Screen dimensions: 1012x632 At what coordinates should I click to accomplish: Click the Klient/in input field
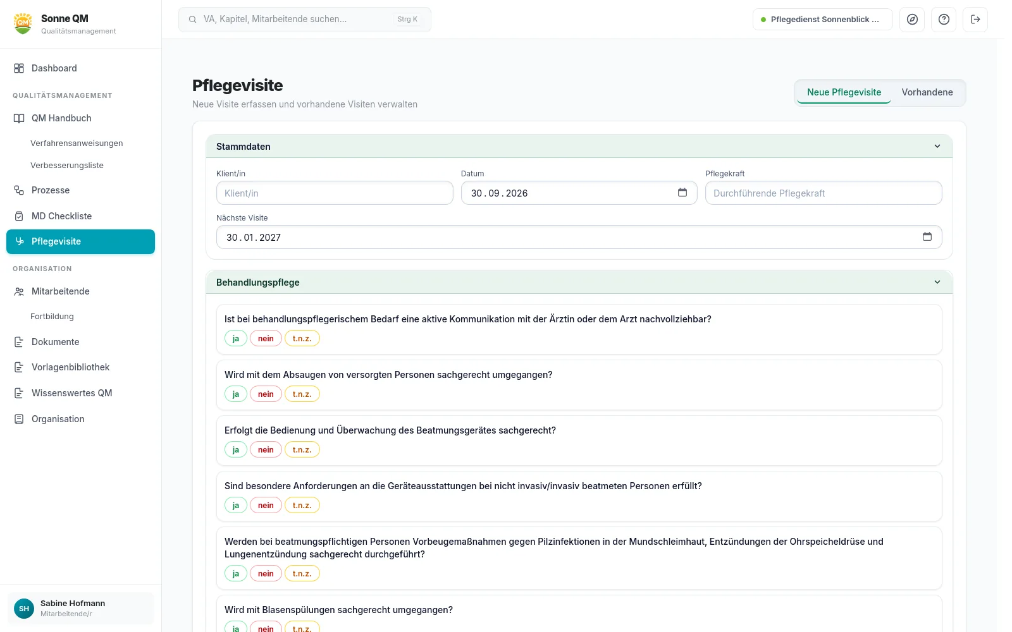pyautogui.click(x=335, y=193)
